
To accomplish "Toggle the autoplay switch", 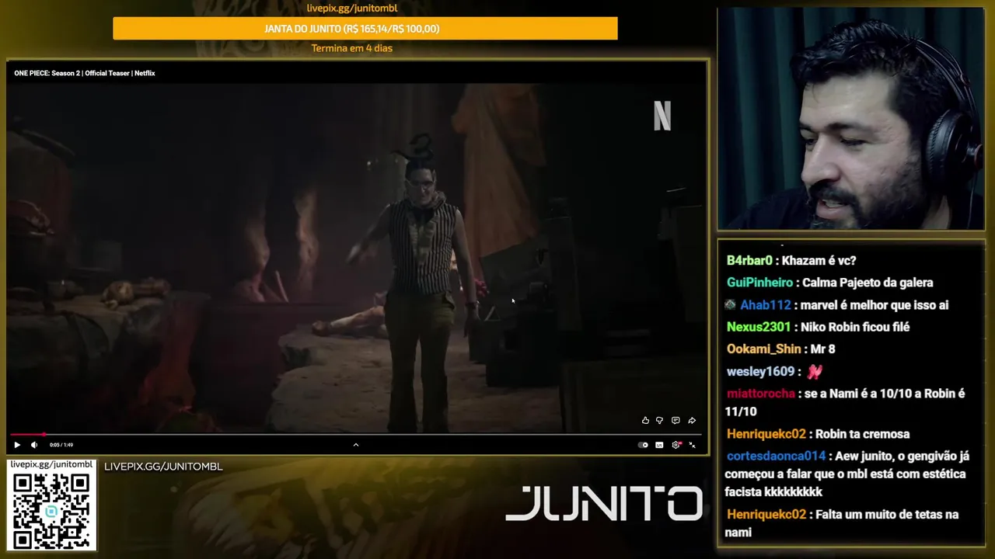I will (643, 445).
